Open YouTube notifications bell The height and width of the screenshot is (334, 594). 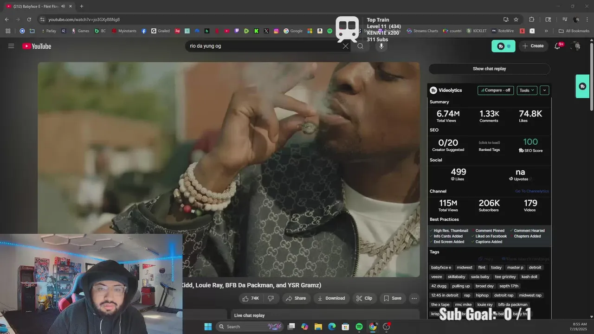[x=558, y=46]
